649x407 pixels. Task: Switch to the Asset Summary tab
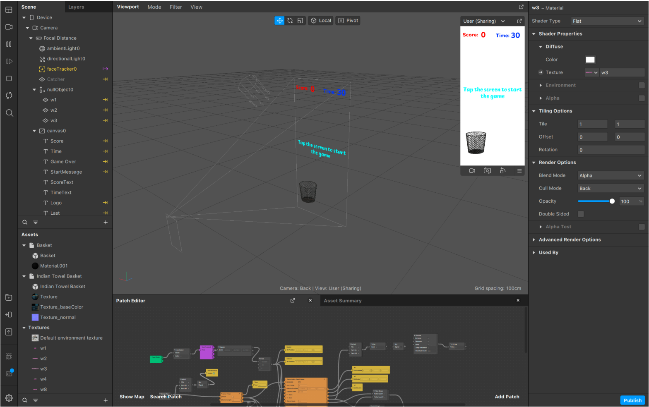[x=343, y=301]
